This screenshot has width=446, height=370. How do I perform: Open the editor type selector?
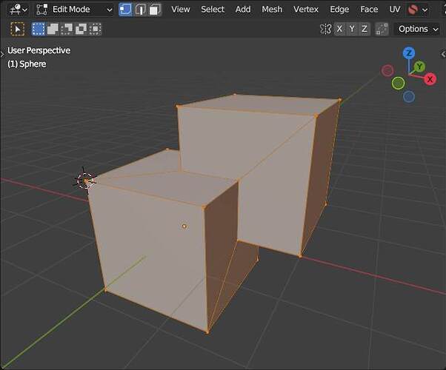[19, 10]
